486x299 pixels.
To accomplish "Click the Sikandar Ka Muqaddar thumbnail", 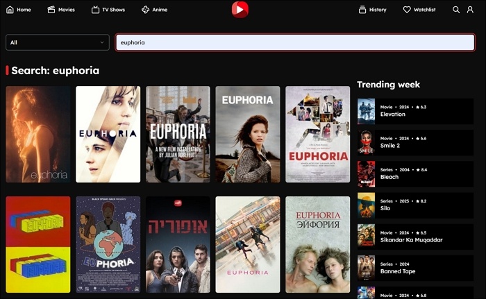I will click(x=366, y=237).
